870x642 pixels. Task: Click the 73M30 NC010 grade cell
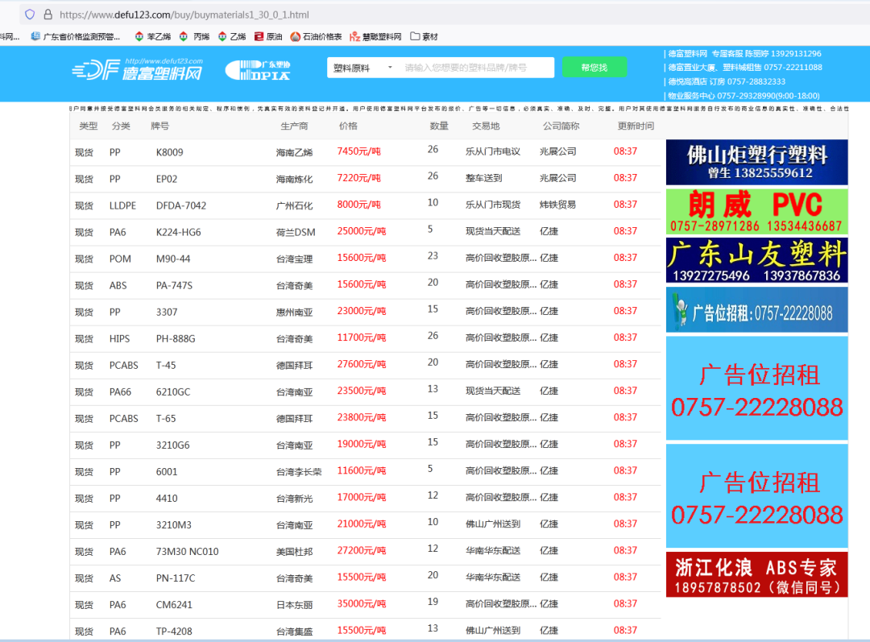click(187, 552)
